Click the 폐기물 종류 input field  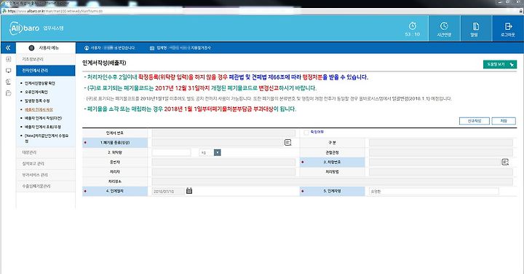coord(218,143)
